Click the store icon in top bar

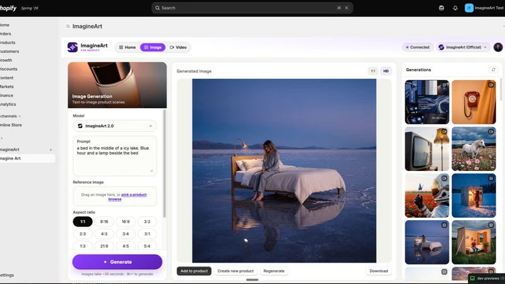441,8
